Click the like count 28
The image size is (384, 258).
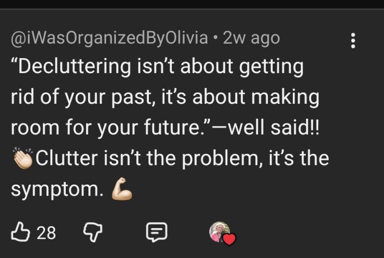47,233
